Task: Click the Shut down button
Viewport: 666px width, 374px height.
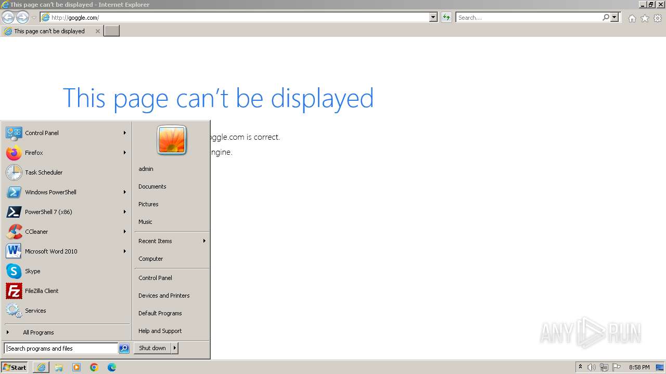Action: coord(152,348)
